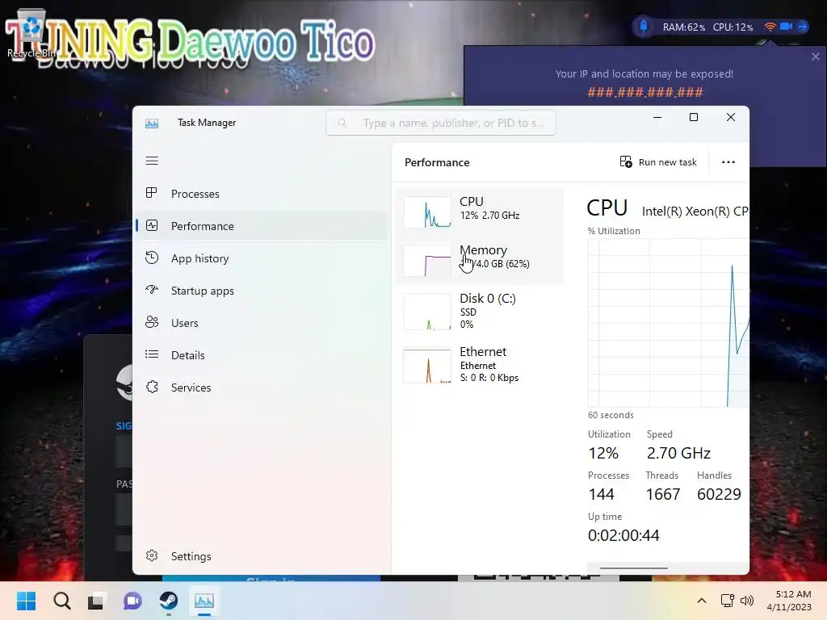
Task: Open the Services page
Action: tap(262, 387)
